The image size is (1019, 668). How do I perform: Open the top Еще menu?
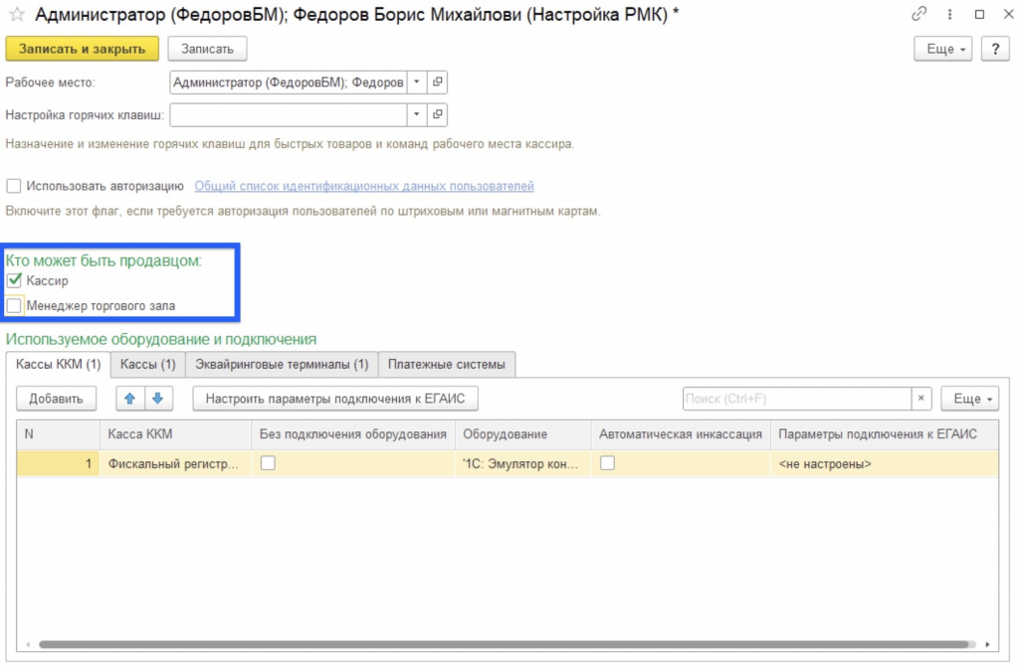943,49
